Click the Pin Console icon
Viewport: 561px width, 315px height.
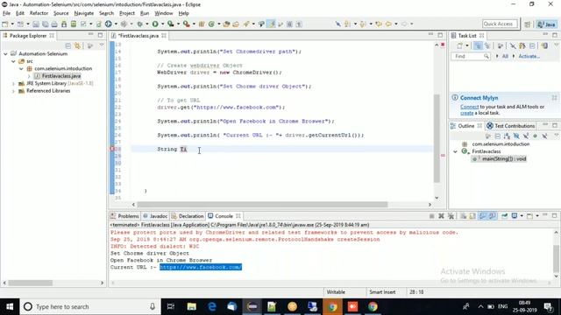[x=505, y=216]
